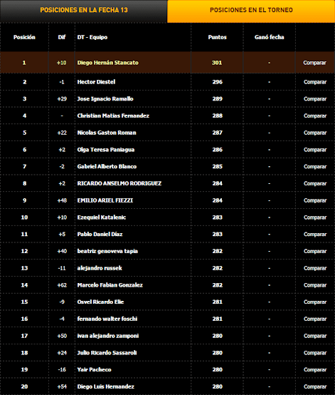Select the name fernando walter foschi
Viewport: 335px width, 395px height.
tap(107, 319)
